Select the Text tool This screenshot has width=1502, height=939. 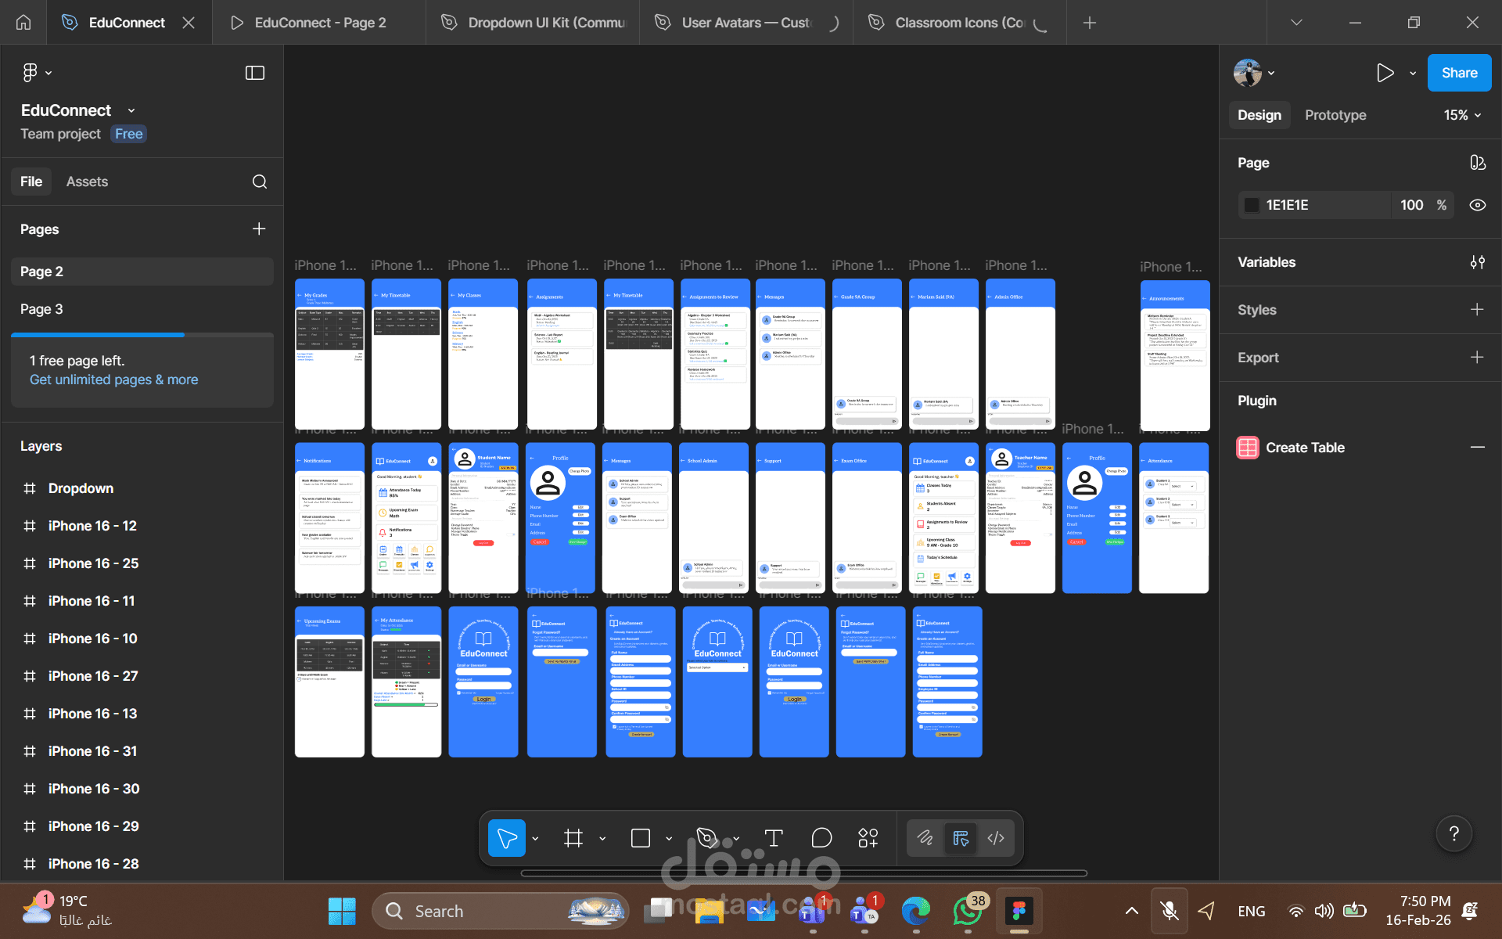click(x=774, y=838)
